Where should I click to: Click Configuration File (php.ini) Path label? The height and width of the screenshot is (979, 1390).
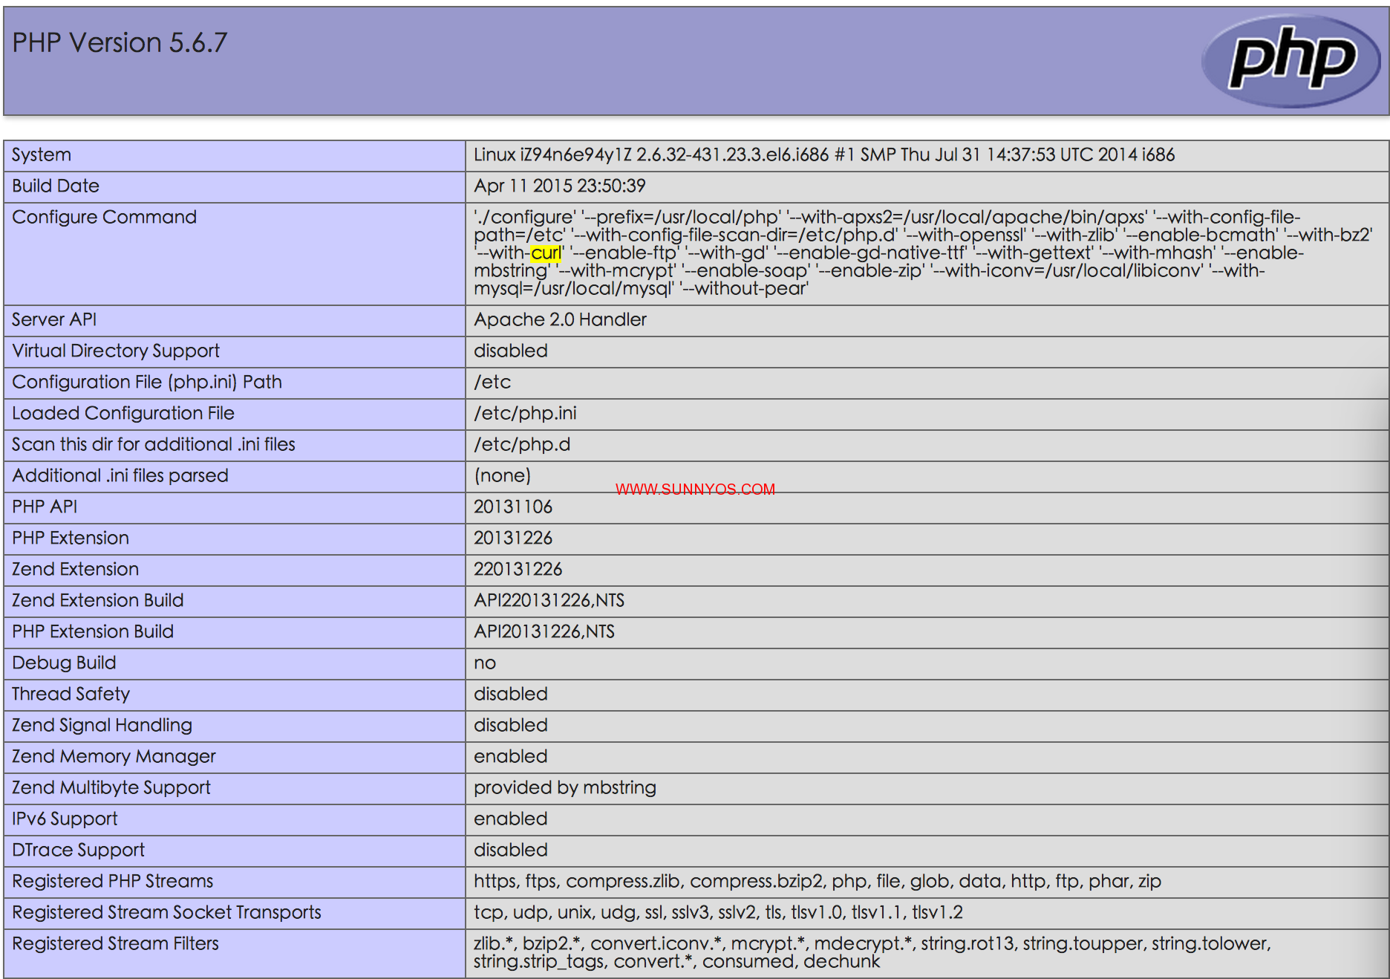pyautogui.click(x=147, y=383)
